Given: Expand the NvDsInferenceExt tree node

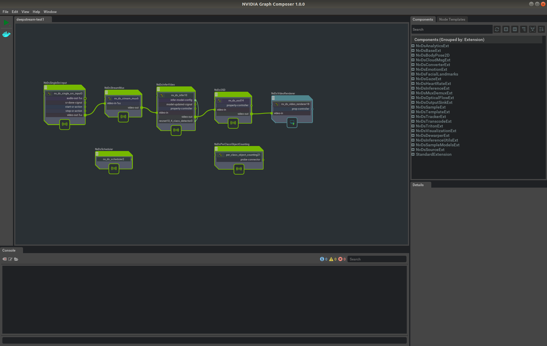Looking at the screenshot, I should point(413,88).
